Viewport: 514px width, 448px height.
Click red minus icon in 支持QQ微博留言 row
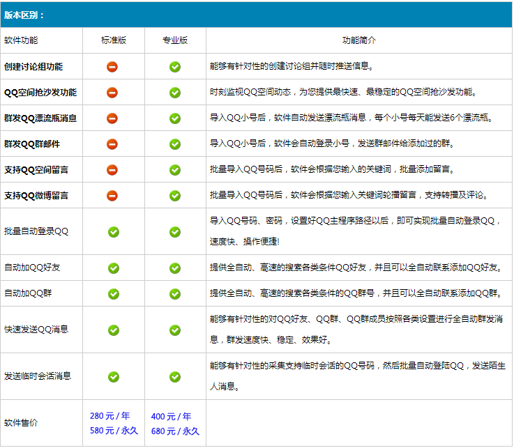(x=112, y=196)
